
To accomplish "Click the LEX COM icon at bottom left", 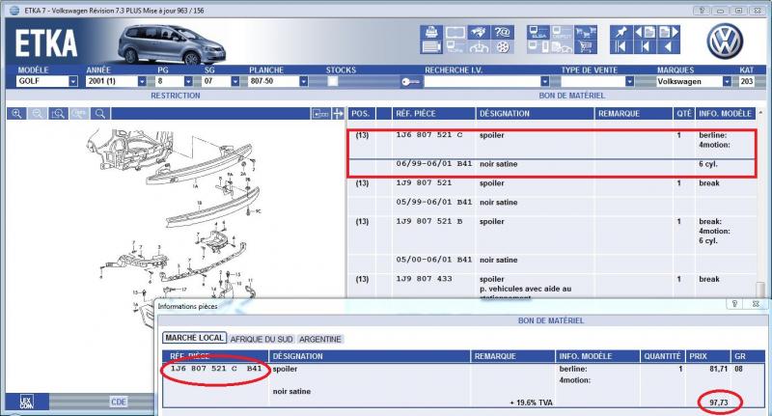I will click(27, 402).
